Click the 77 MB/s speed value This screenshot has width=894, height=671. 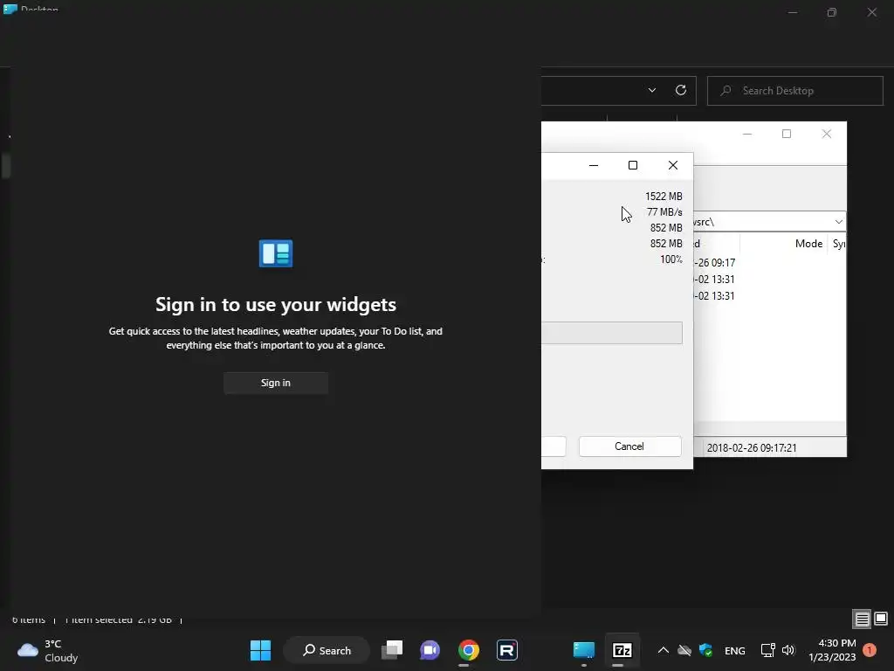[x=664, y=212]
